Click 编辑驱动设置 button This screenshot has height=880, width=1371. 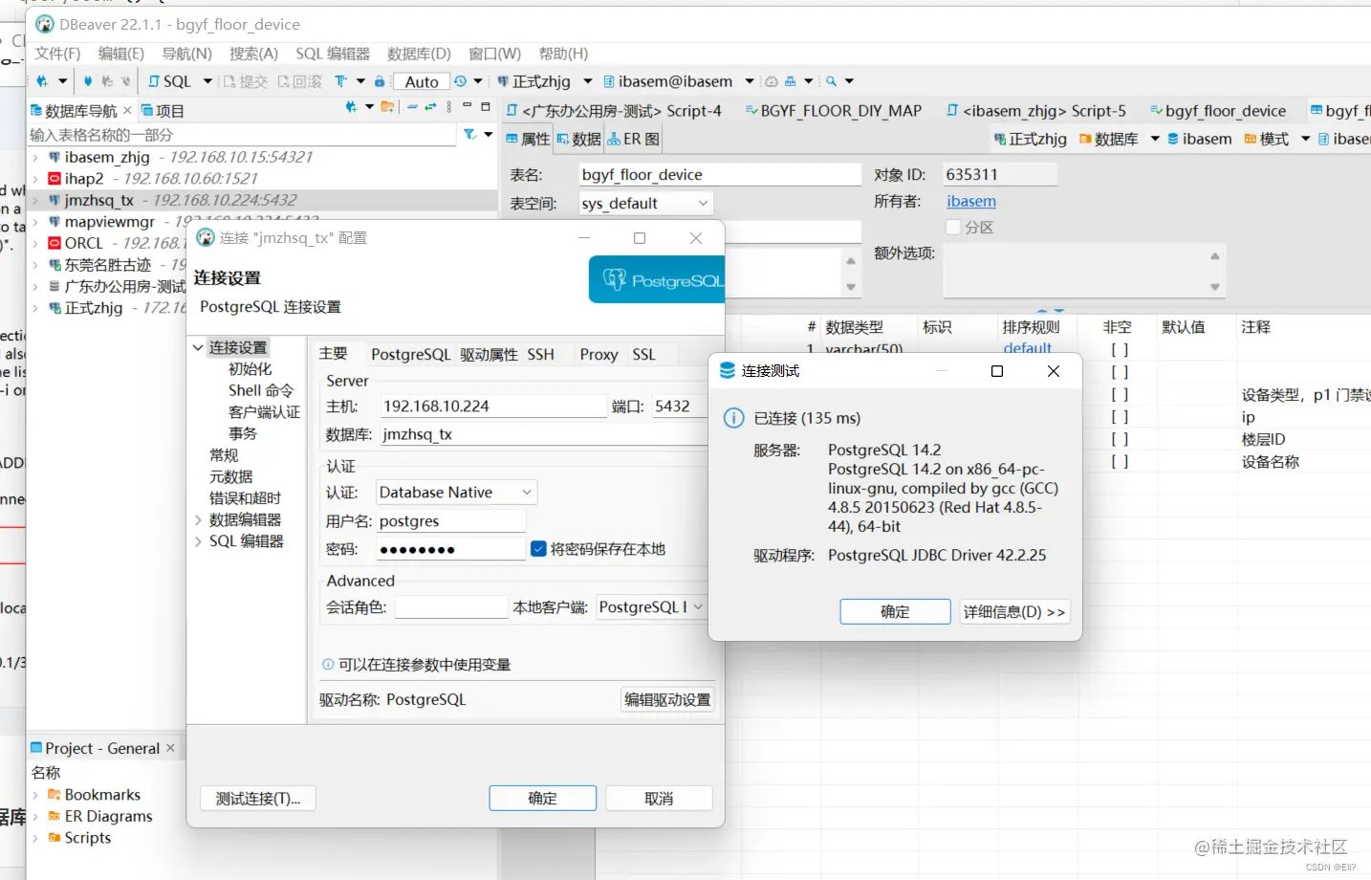coord(667,699)
